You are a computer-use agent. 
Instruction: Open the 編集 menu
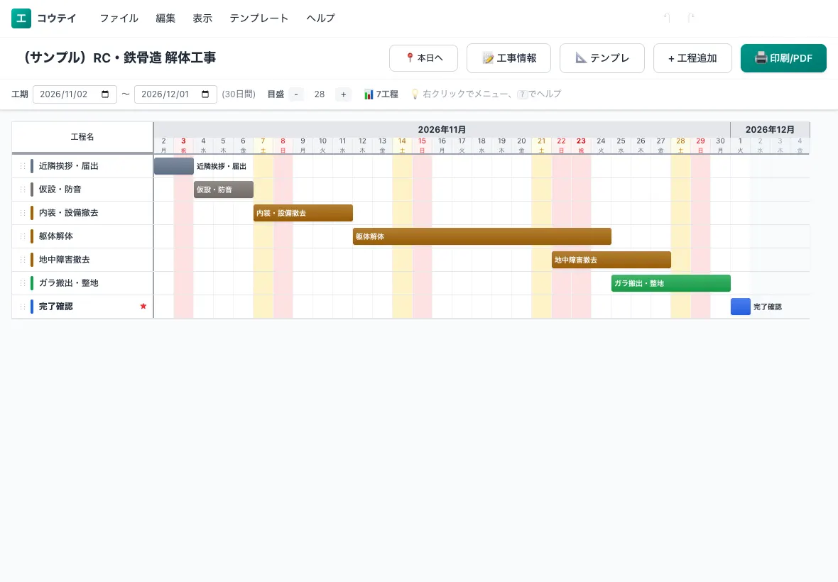165,18
